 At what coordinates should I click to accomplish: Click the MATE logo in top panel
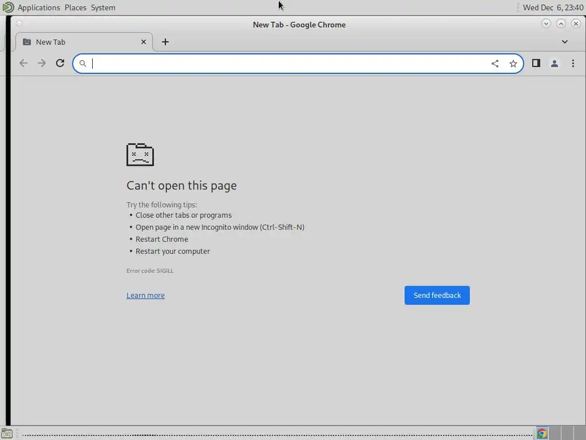click(x=8, y=7)
